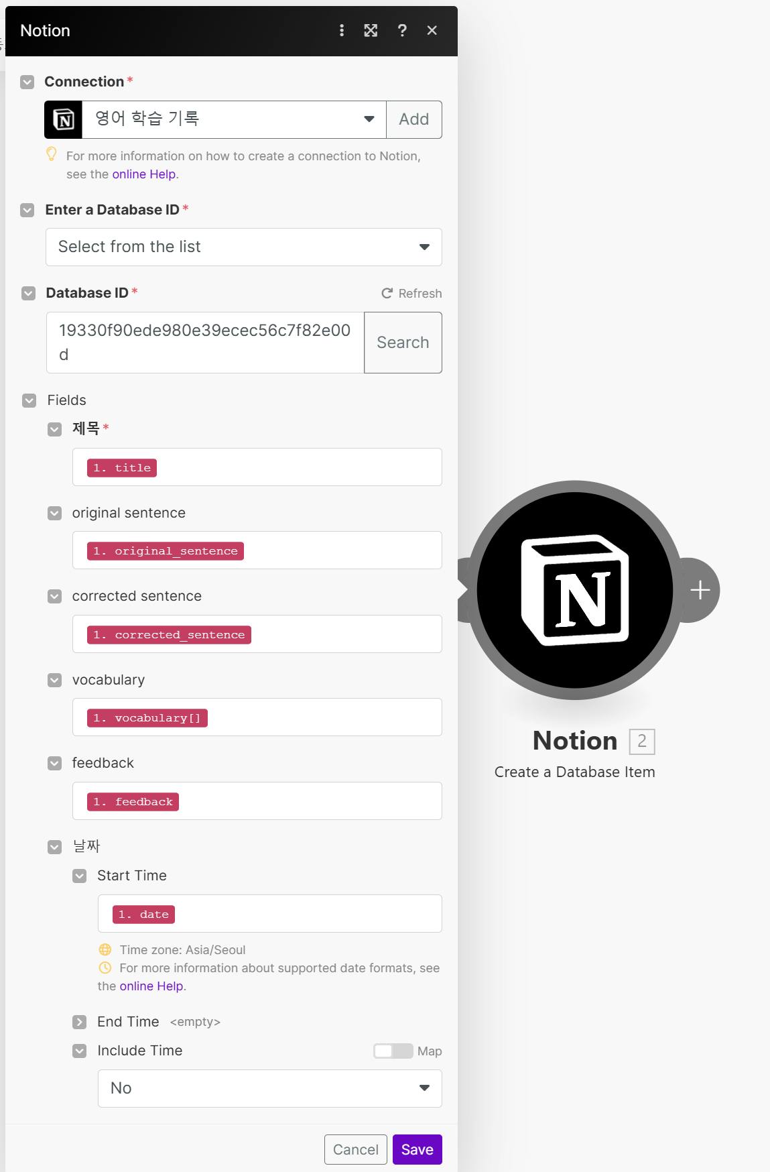Open the three-dot options menu in the Notion header
This screenshot has width=770, height=1172.
click(x=342, y=30)
